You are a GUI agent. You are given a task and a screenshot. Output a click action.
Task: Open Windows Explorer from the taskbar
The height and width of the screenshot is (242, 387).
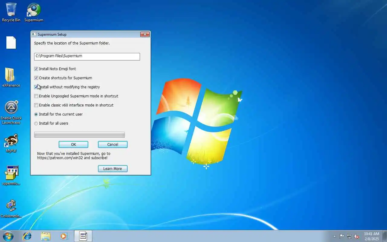pos(46,236)
